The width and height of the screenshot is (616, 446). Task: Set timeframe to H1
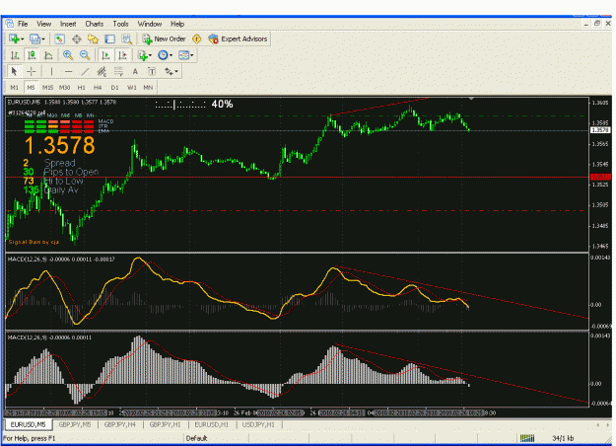coord(82,87)
